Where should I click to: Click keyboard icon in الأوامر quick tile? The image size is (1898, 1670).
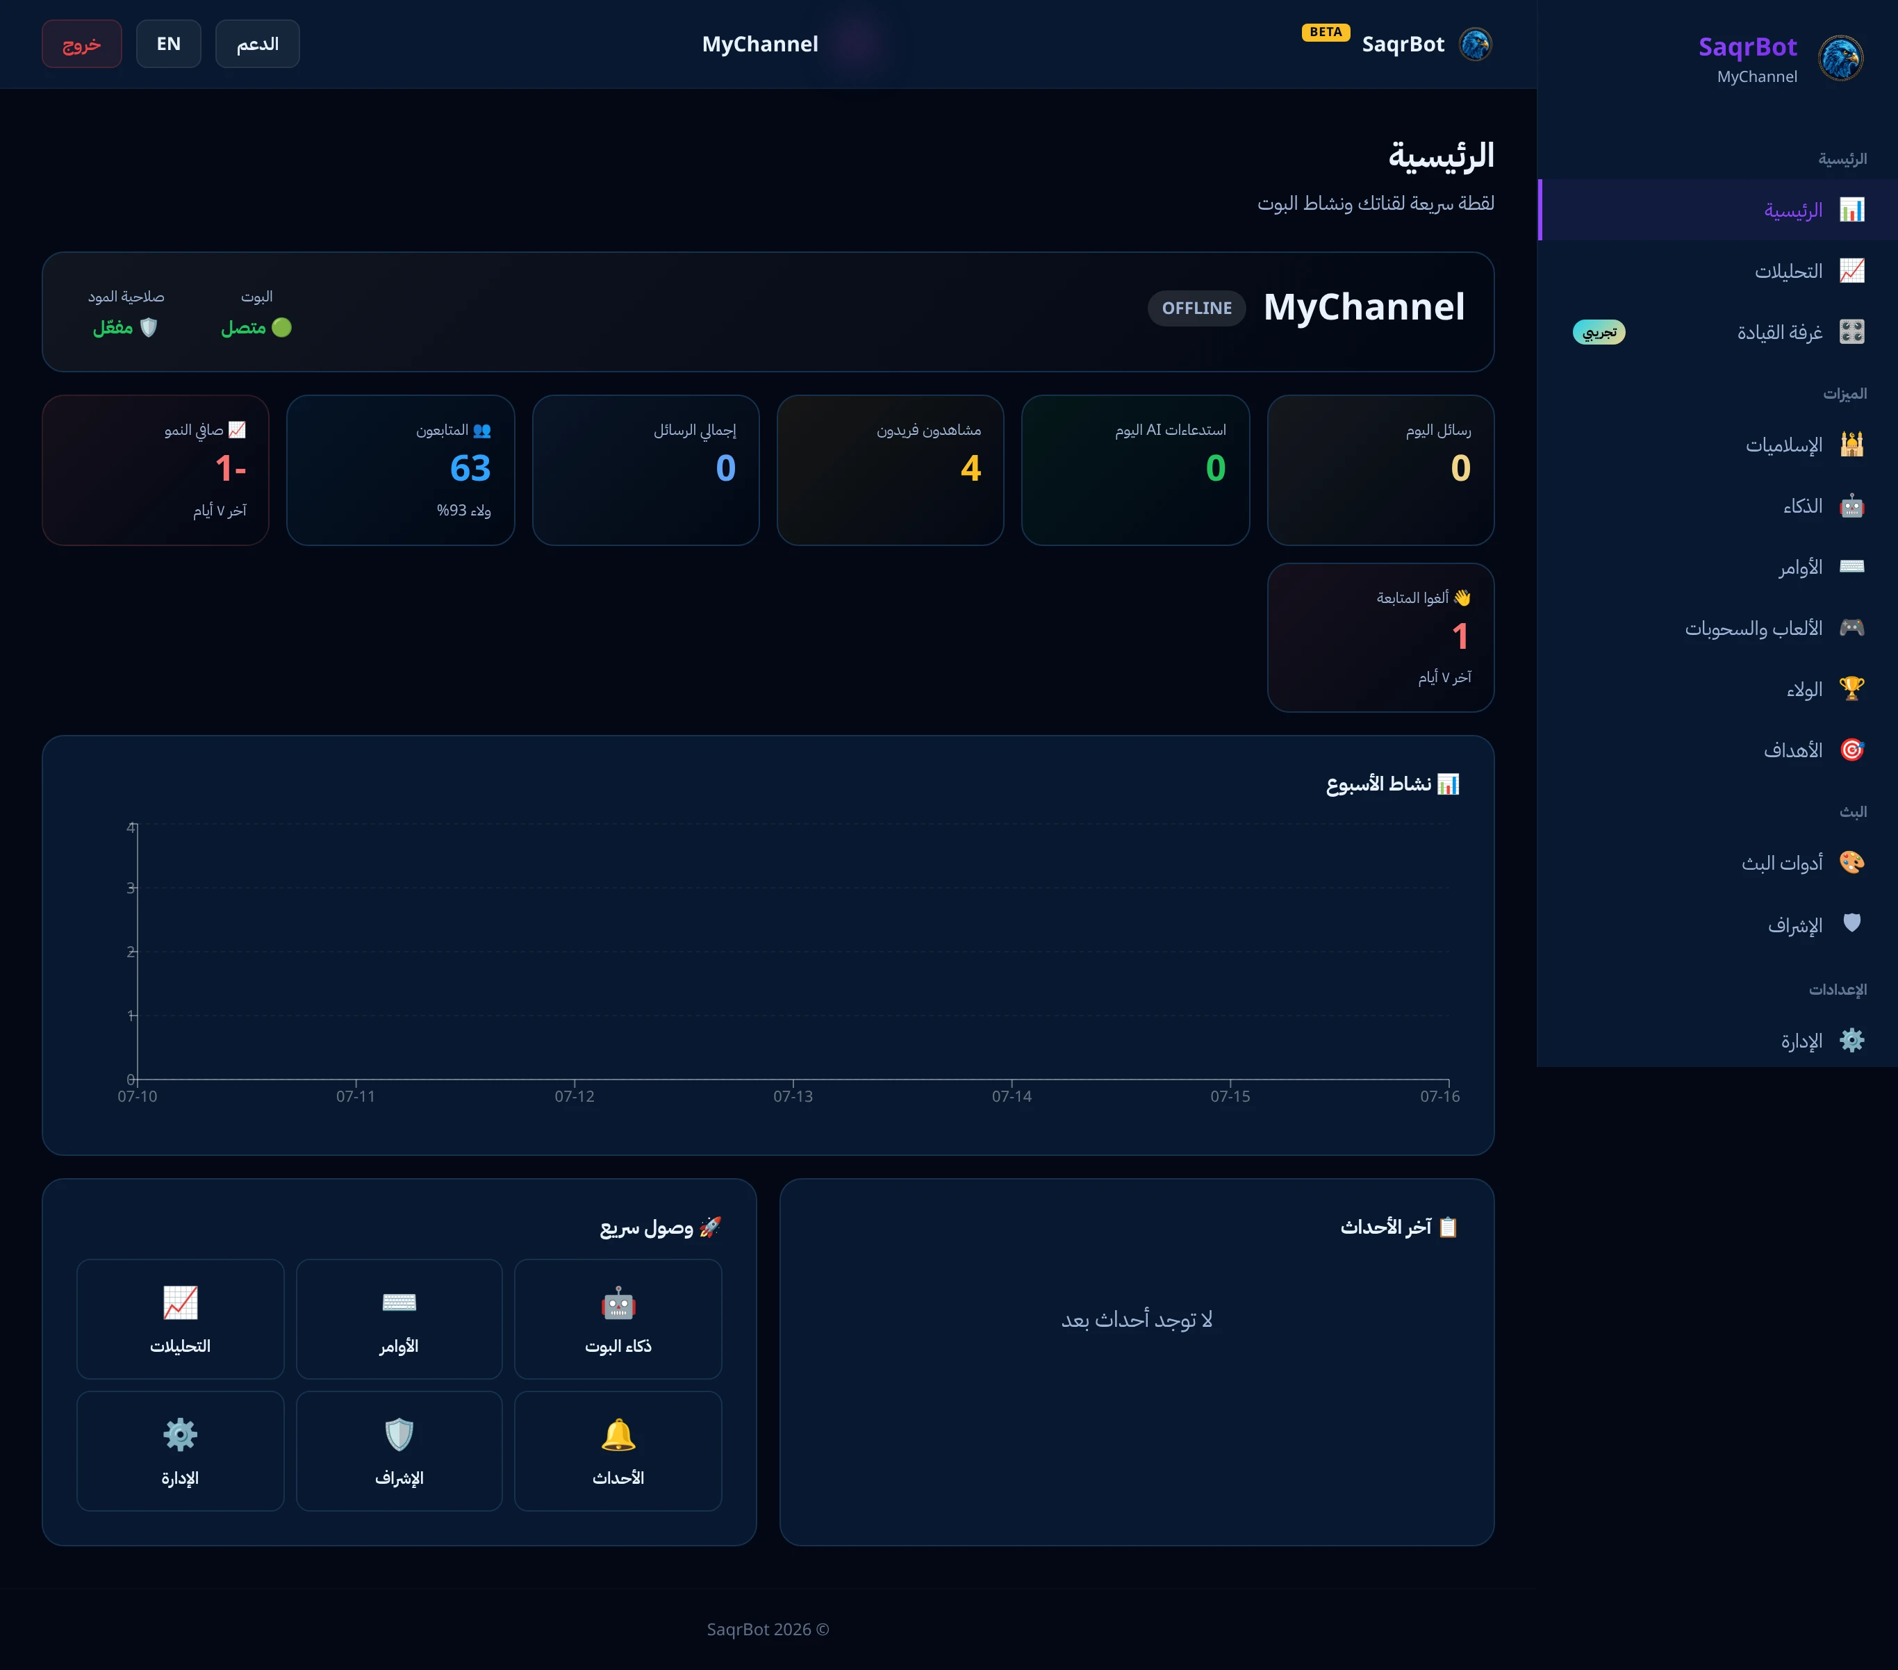coord(399,1303)
